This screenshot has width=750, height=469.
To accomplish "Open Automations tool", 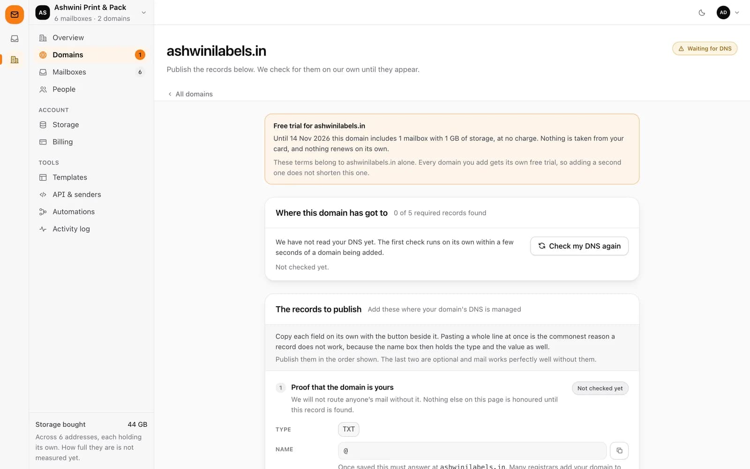I will coord(91,212).
